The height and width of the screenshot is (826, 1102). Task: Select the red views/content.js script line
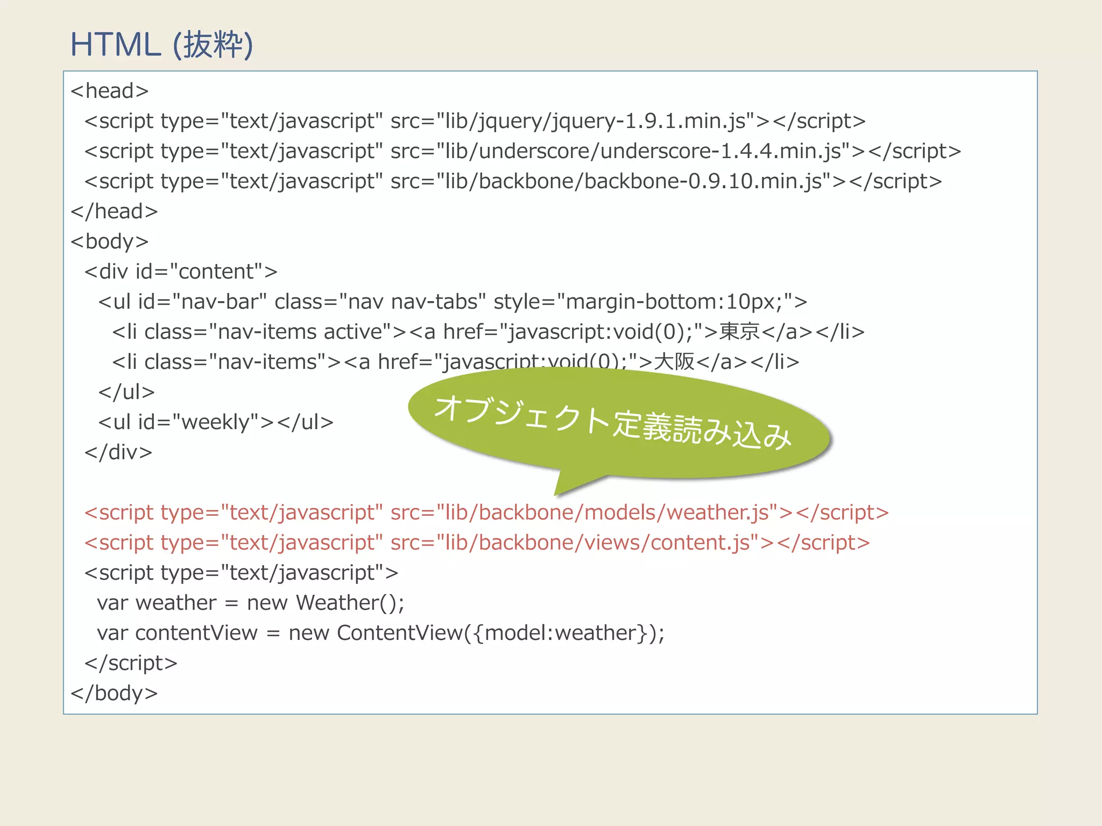coord(477,543)
